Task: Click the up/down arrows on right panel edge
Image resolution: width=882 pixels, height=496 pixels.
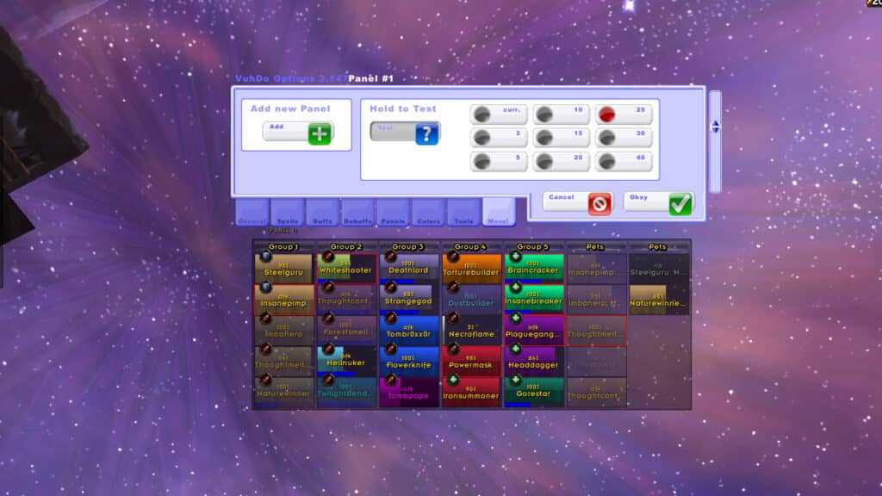Action: (x=714, y=127)
